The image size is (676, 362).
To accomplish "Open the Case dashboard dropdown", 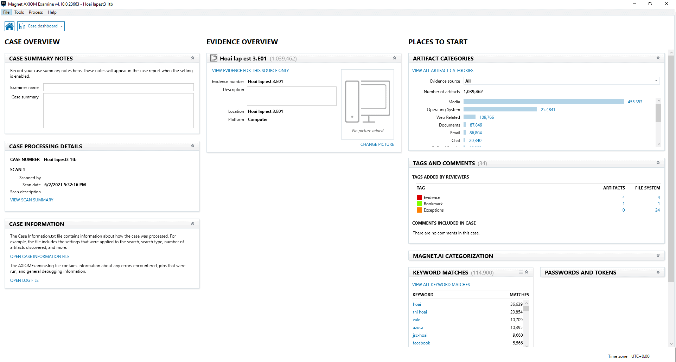I will click(41, 26).
